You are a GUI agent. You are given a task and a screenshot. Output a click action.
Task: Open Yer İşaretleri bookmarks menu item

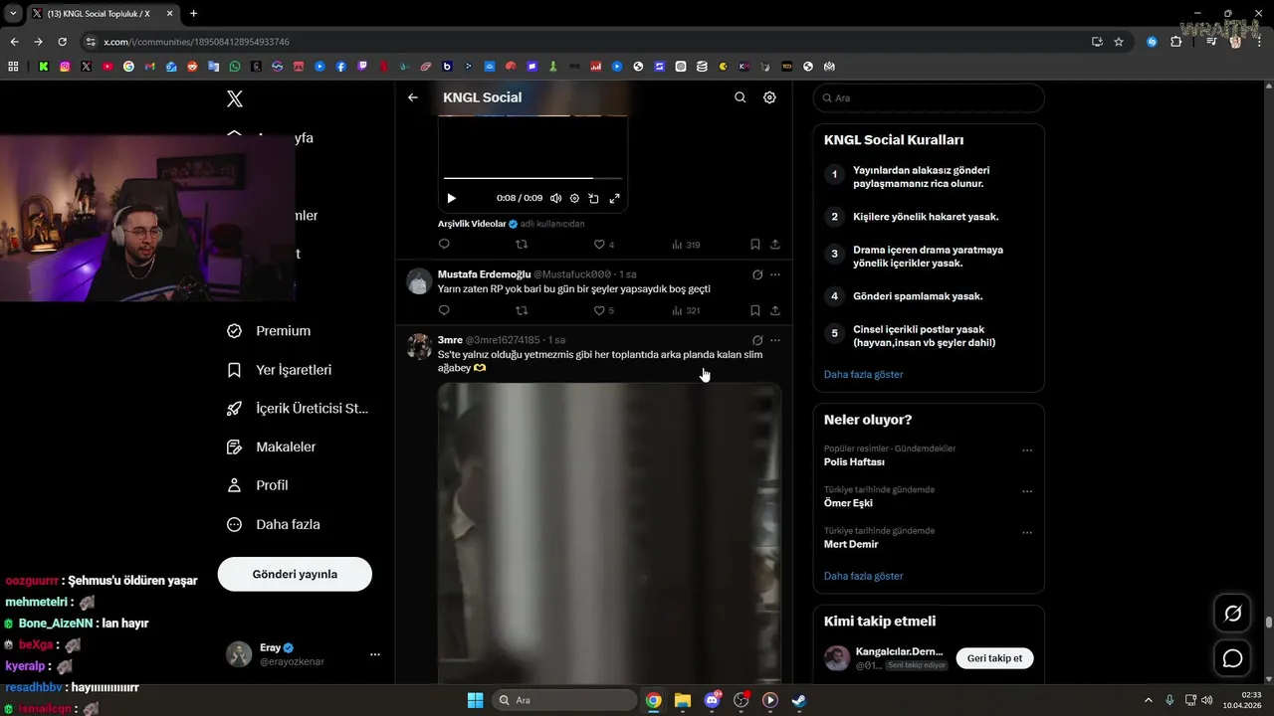[279, 370]
